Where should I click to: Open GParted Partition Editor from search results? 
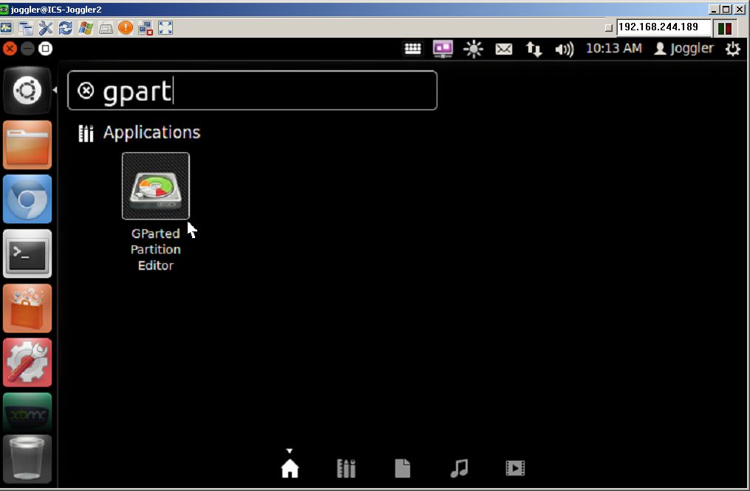tap(155, 186)
